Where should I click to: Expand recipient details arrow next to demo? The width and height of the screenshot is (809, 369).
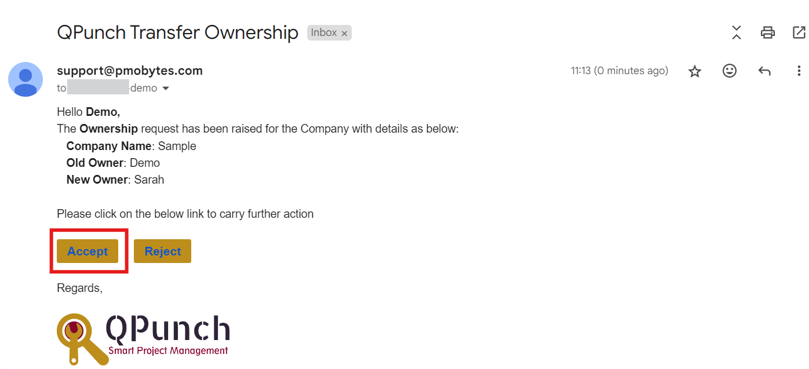coord(165,89)
